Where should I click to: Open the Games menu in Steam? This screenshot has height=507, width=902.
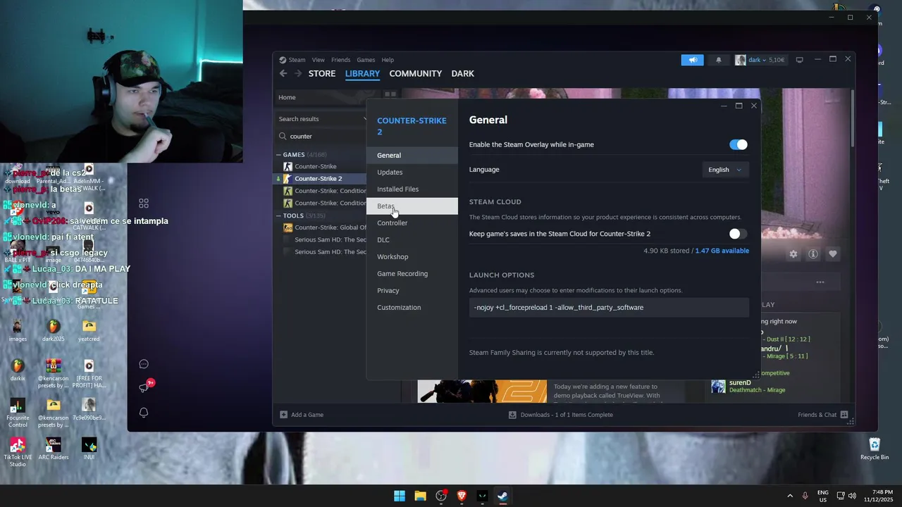tap(366, 60)
